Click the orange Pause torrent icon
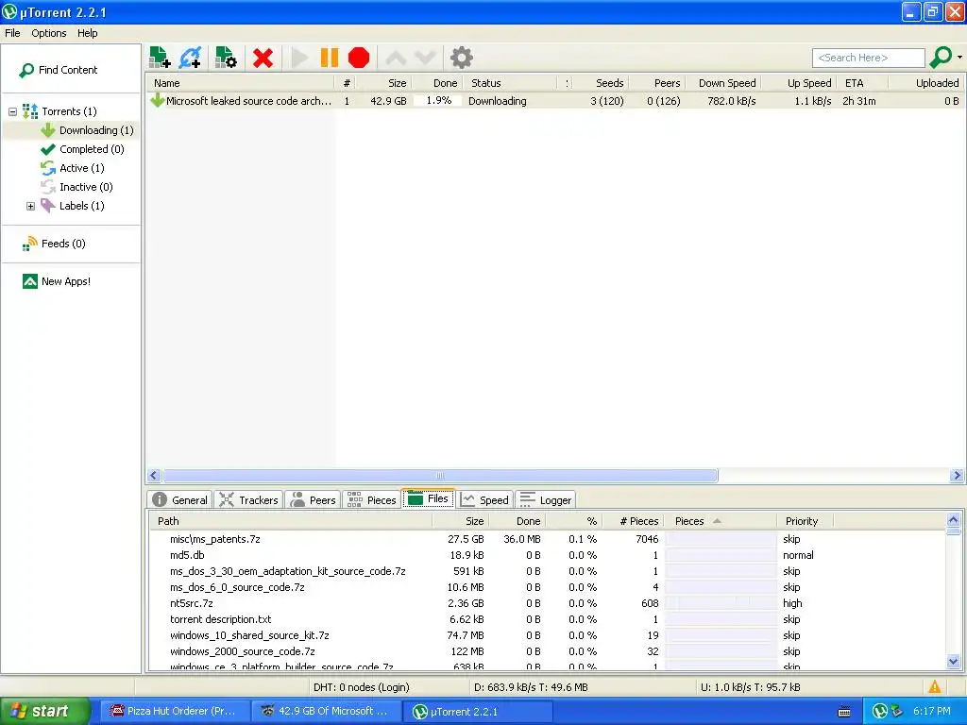 (330, 58)
